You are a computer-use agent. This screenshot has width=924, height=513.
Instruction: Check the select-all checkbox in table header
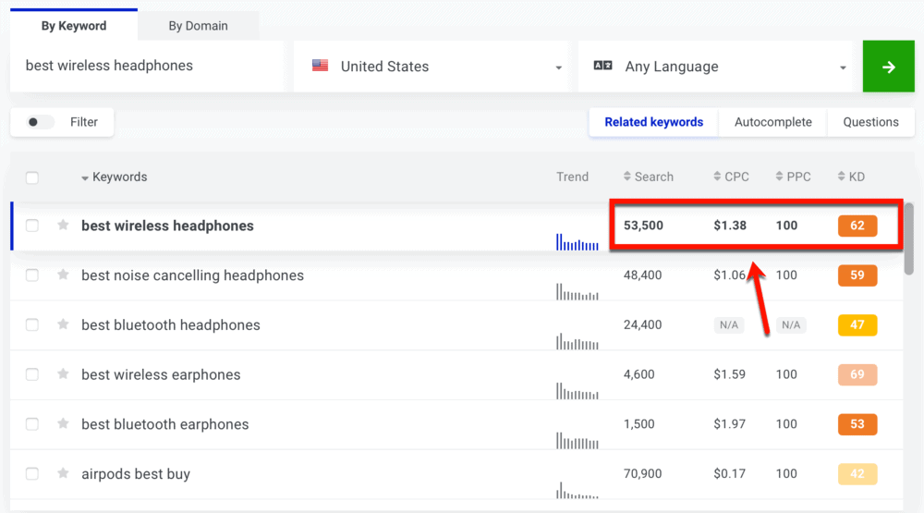(x=32, y=177)
